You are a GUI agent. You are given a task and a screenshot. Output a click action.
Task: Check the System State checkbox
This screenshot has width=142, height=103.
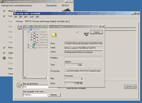coord(34,42)
